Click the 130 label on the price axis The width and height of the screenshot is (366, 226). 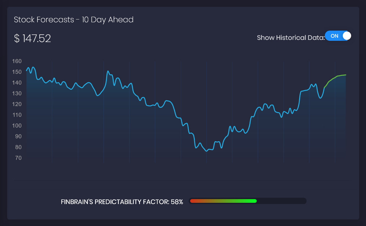(17, 93)
